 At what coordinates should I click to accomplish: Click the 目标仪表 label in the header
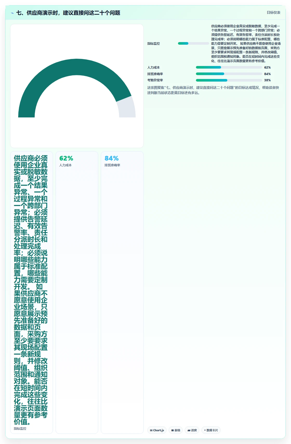[274, 12]
